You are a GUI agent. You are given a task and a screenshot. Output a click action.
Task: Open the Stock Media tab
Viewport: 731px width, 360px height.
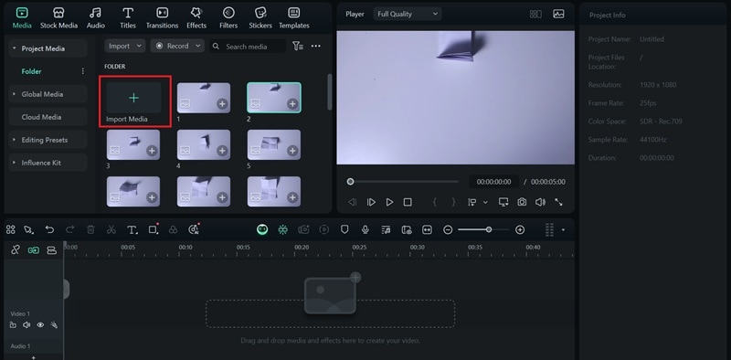pos(58,18)
